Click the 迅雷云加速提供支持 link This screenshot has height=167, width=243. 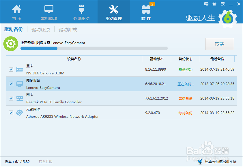click(x=221, y=162)
